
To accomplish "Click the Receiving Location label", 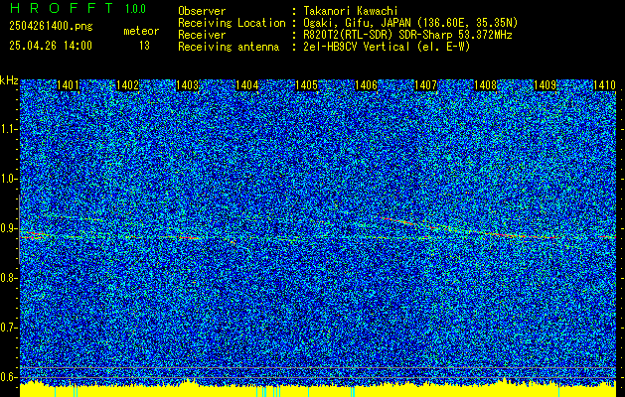I will click(232, 23).
